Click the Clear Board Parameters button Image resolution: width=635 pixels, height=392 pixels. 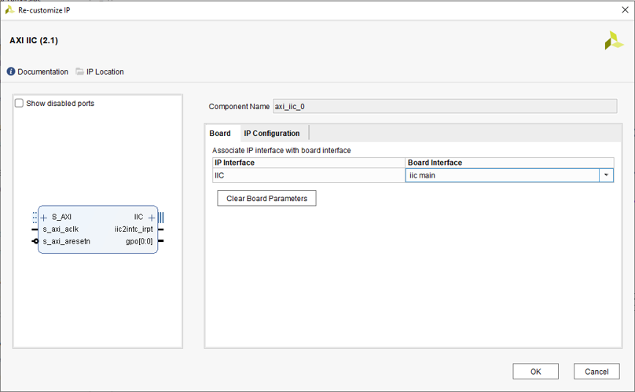point(266,199)
